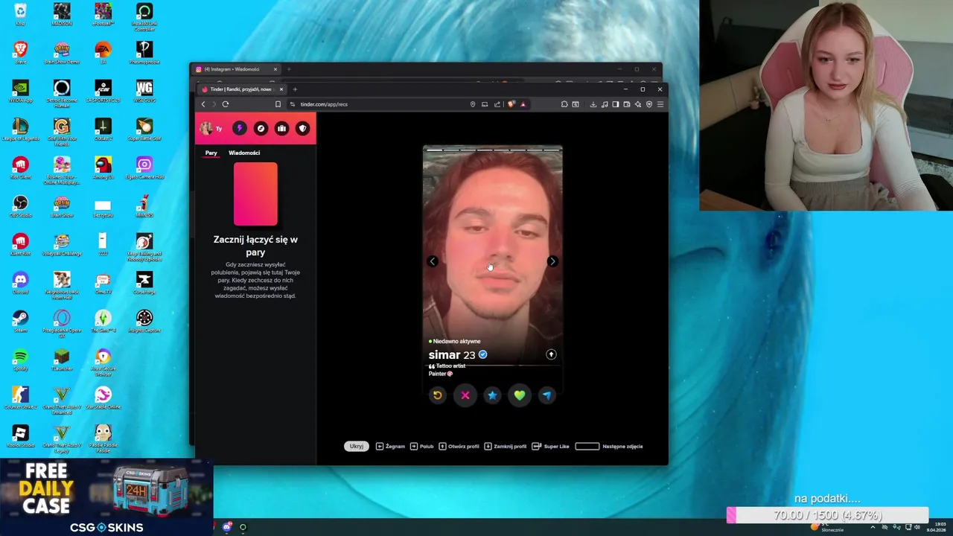Viewport: 953px width, 536px height.
Task: Click the share page icon in address bar
Action: (x=497, y=104)
